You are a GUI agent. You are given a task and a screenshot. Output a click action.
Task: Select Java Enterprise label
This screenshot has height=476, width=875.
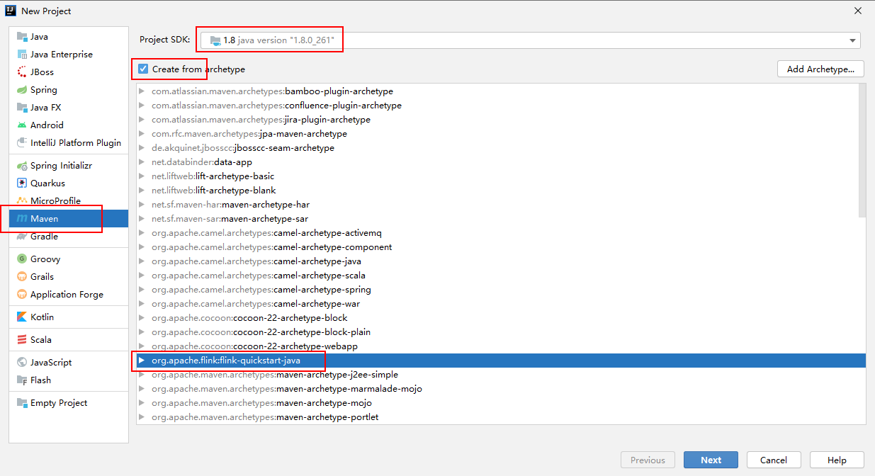(x=62, y=55)
